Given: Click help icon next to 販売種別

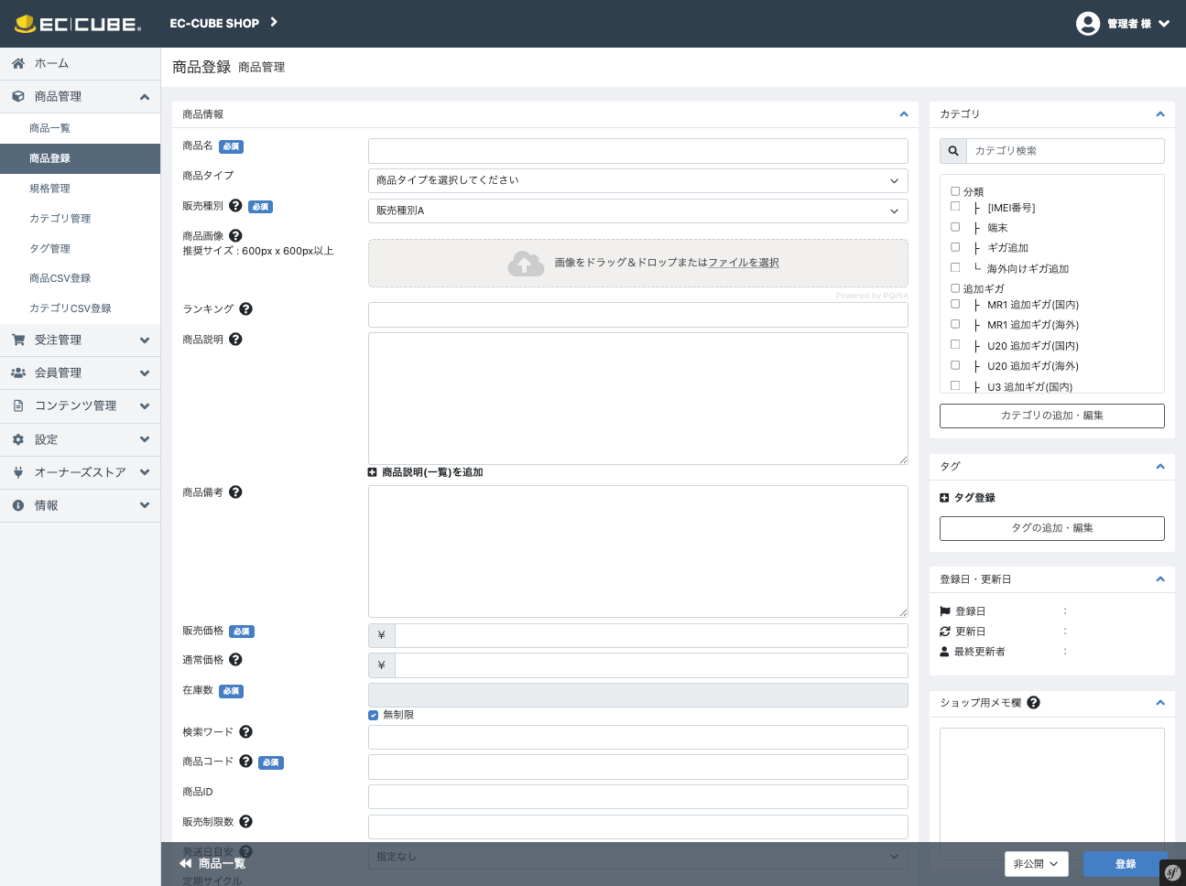Looking at the screenshot, I should [x=235, y=206].
